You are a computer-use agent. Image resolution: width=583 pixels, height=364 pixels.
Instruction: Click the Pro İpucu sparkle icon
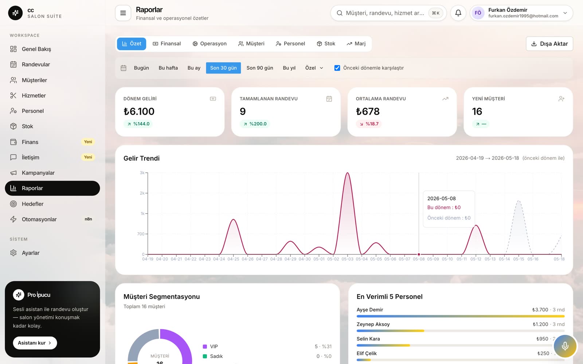(x=19, y=295)
